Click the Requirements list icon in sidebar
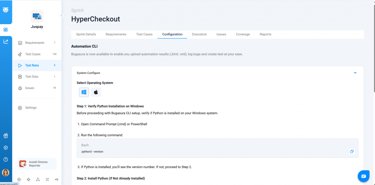Viewport: 375px width, 185px height. click(x=20, y=43)
